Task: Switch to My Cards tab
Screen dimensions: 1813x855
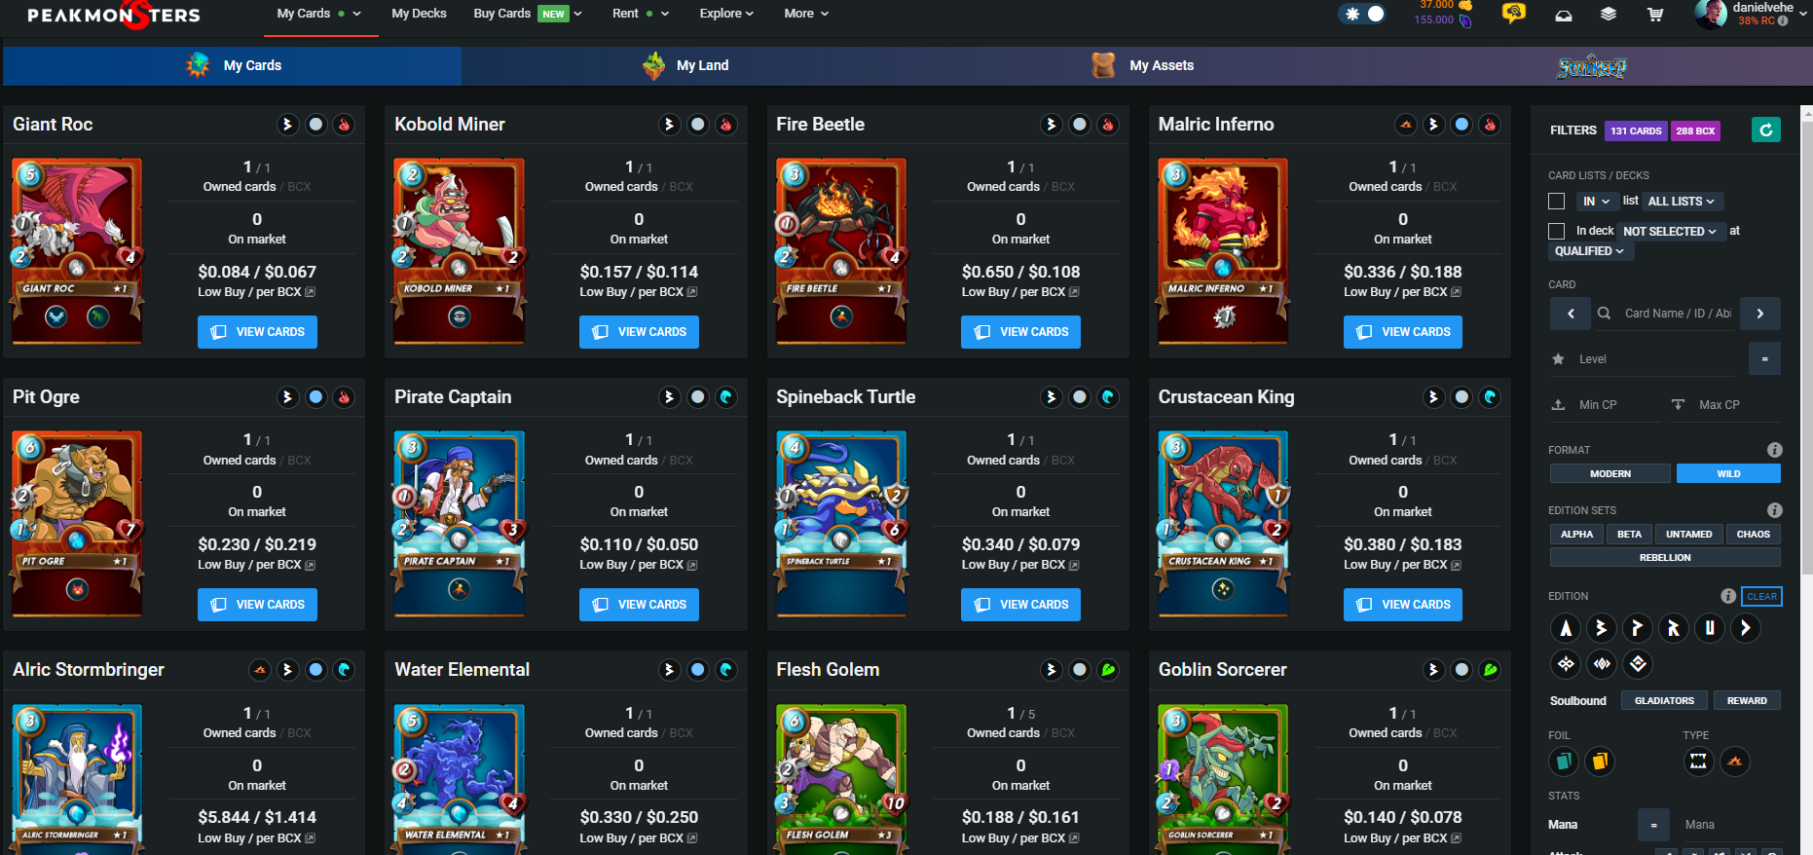Action: click(x=233, y=65)
